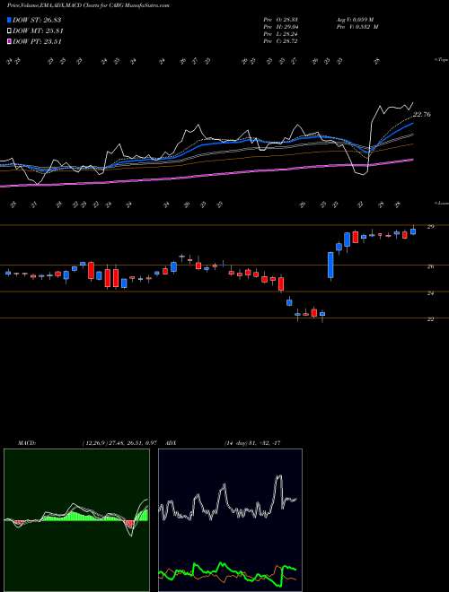This screenshot has height=592, width=449.
Task: Click the 'Pre C: 28.72' close value
Action: pyautogui.click(x=281, y=41)
